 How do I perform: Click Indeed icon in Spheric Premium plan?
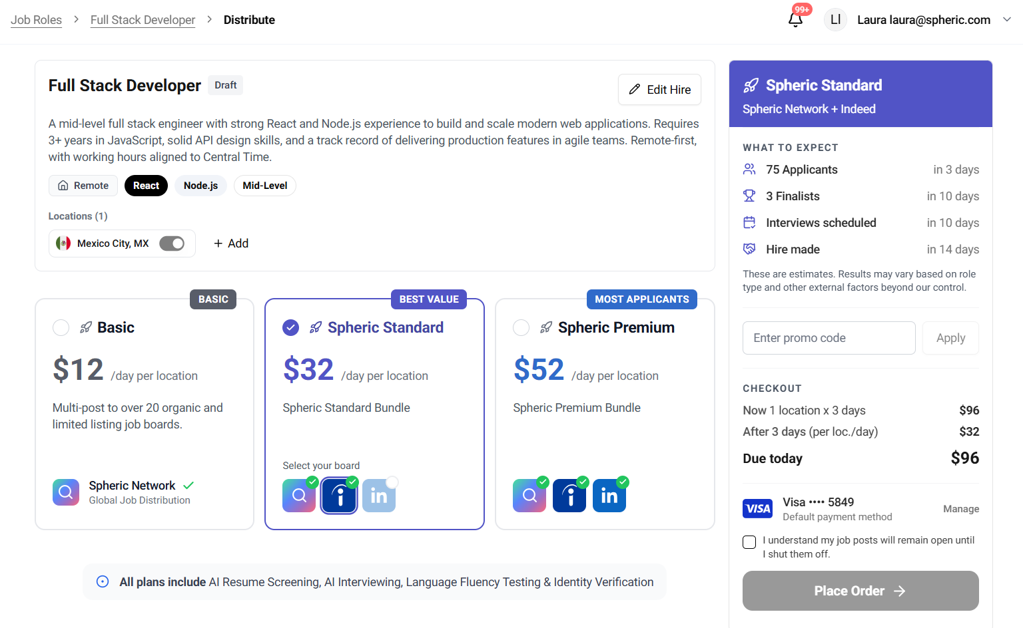pos(569,496)
